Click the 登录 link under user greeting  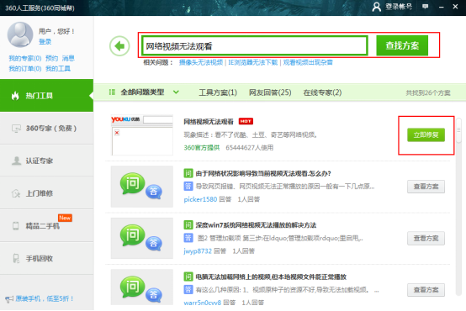pyautogui.click(x=45, y=41)
